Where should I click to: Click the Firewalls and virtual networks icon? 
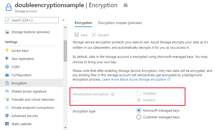[x=7, y=99]
